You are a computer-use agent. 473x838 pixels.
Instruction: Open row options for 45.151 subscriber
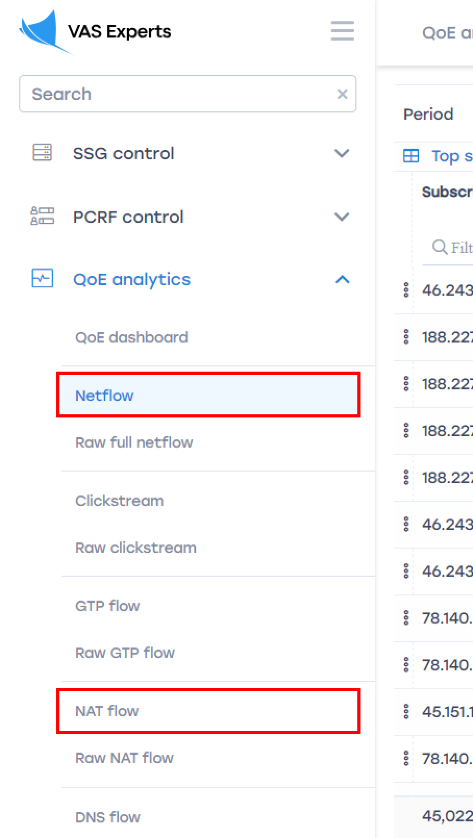pyautogui.click(x=406, y=712)
